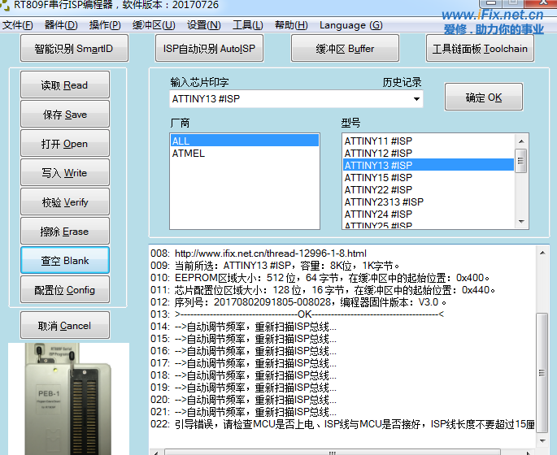Screen dimensions: 557x455
Task: Select ATTINY11 #ISP in model list
Action: 429,141
